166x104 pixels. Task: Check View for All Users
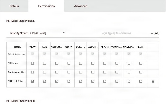tap(32, 63)
